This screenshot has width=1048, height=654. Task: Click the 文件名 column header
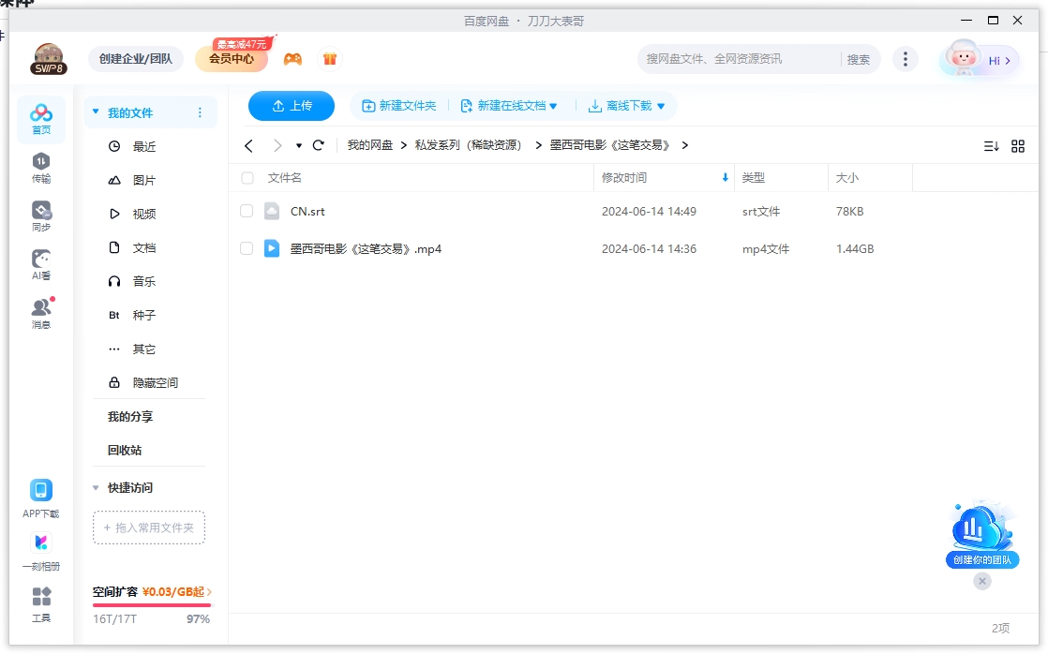(x=285, y=178)
